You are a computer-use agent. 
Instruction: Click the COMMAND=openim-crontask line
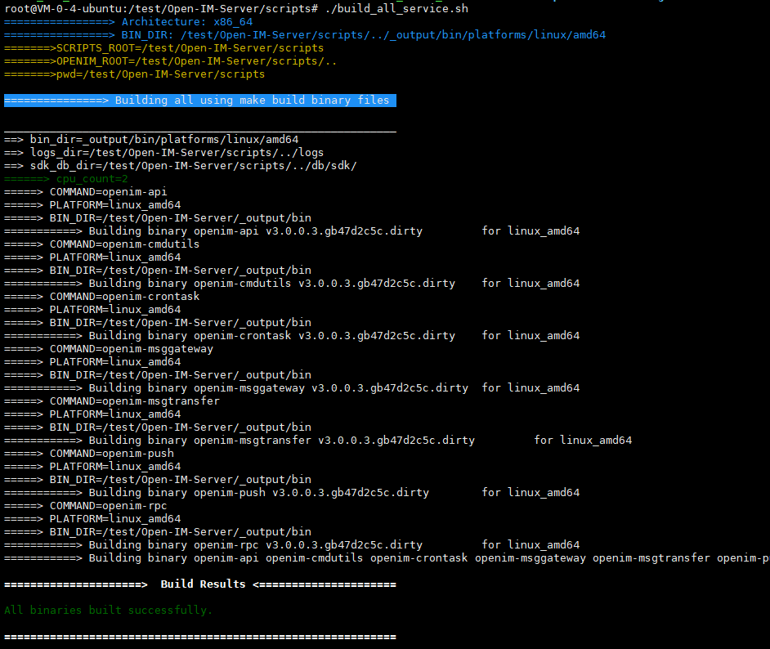coord(124,297)
